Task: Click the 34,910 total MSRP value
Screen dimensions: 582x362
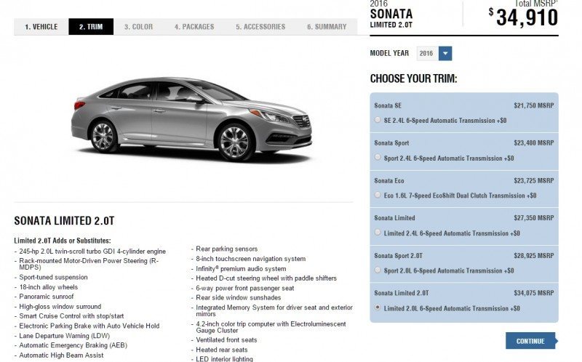Action: click(527, 17)
